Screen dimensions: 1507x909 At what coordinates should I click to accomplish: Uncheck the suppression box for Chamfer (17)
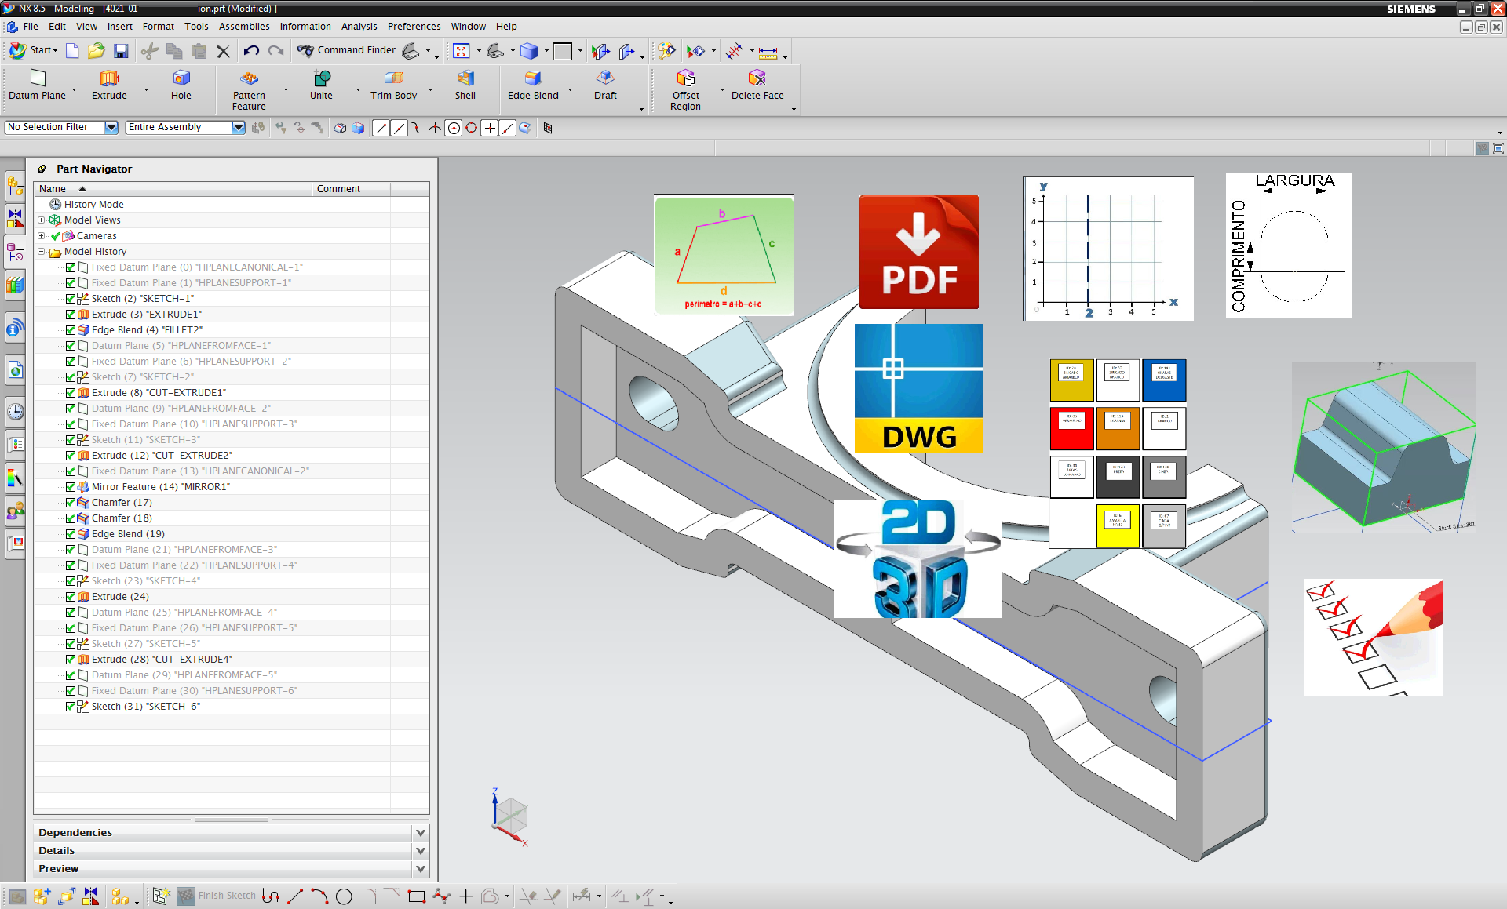tap(70, 502)
